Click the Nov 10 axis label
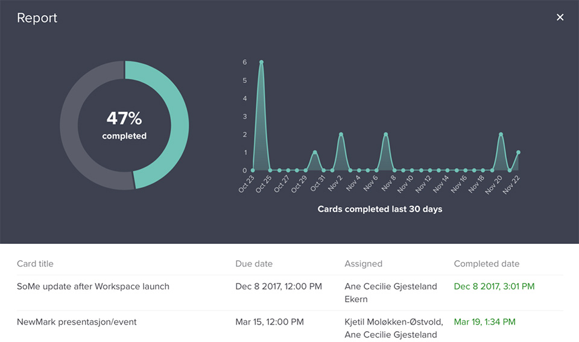 pyautogui.click(x=405, y=184)
